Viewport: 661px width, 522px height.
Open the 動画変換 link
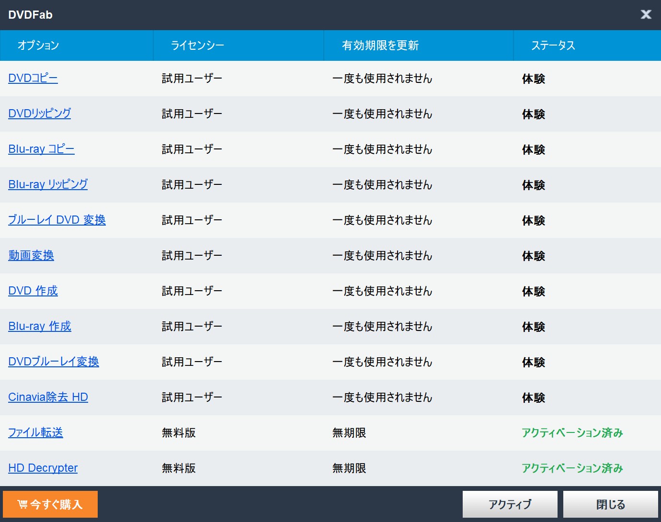(x=31, y=255)
